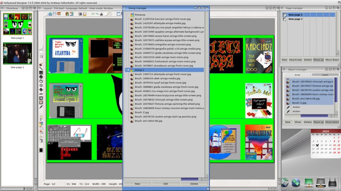
Task: Click the trash can icon in toolbox
Action: tap(41, 141)
